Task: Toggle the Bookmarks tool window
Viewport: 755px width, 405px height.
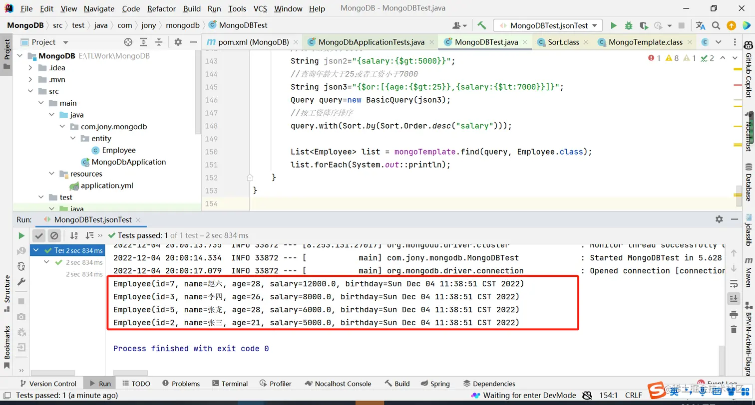Action: pyautogui.click(x=6, y=347)
